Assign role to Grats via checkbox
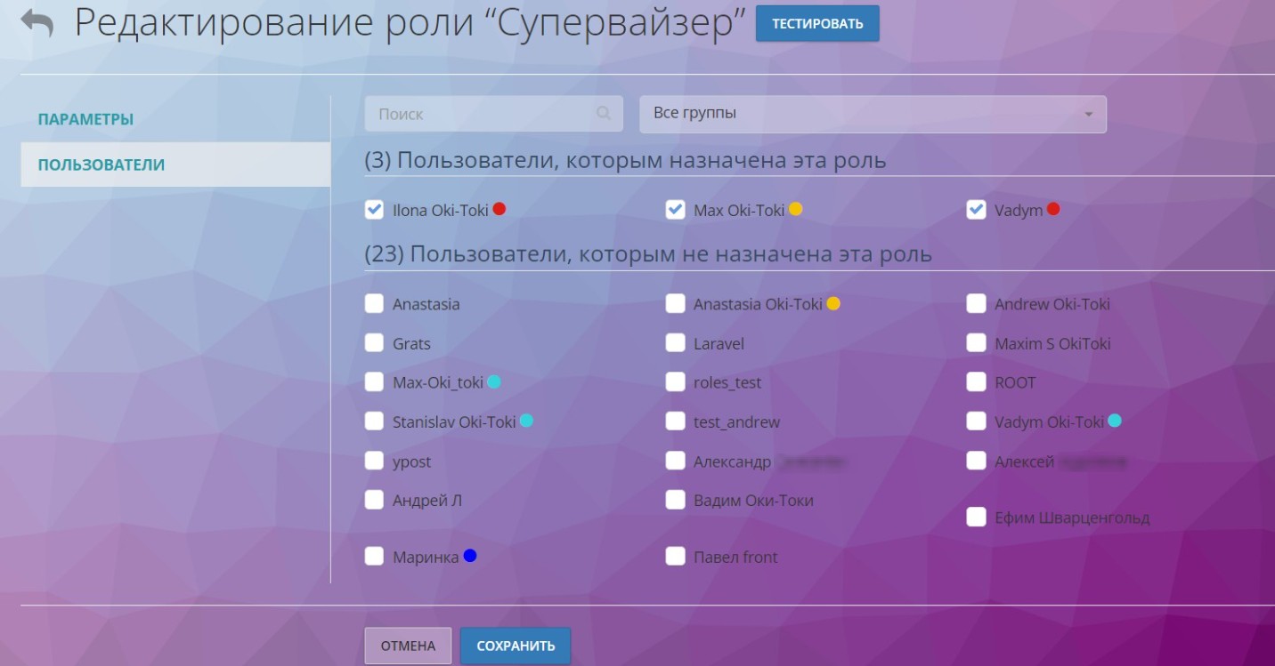The height and width of the screenshot is (666, 1275). click(x=374, y=343)
